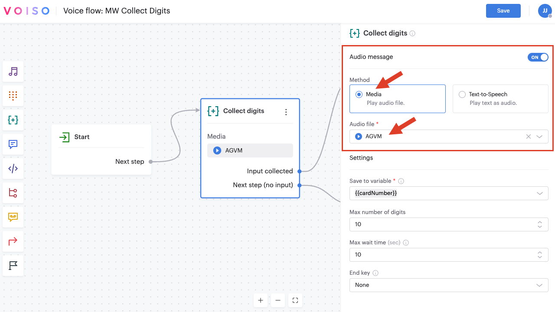Zoom in on the canvas
This screenshot has width=555, height=312.
tap(261, 300)
